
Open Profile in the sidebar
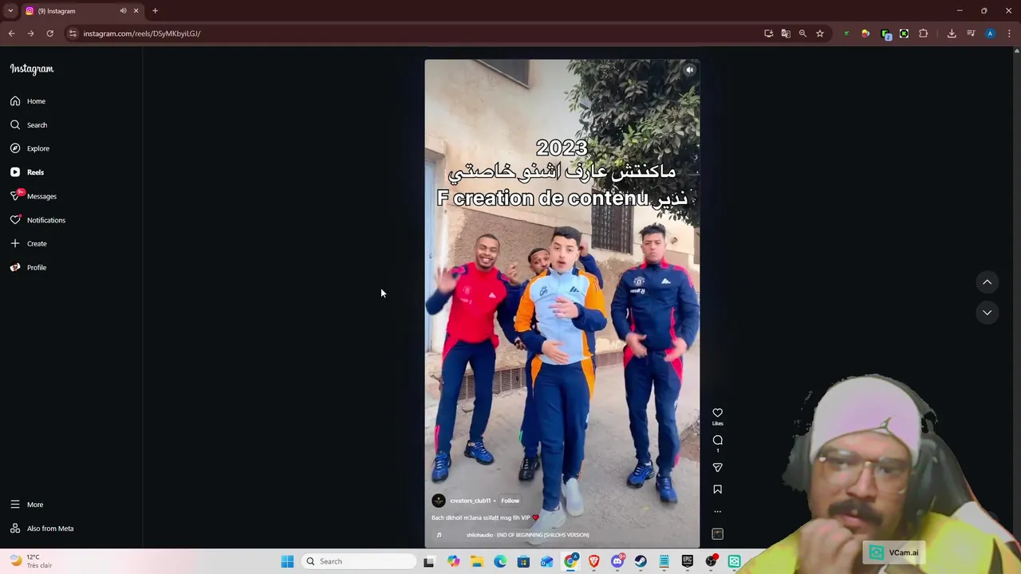click(x=28, y=268)
